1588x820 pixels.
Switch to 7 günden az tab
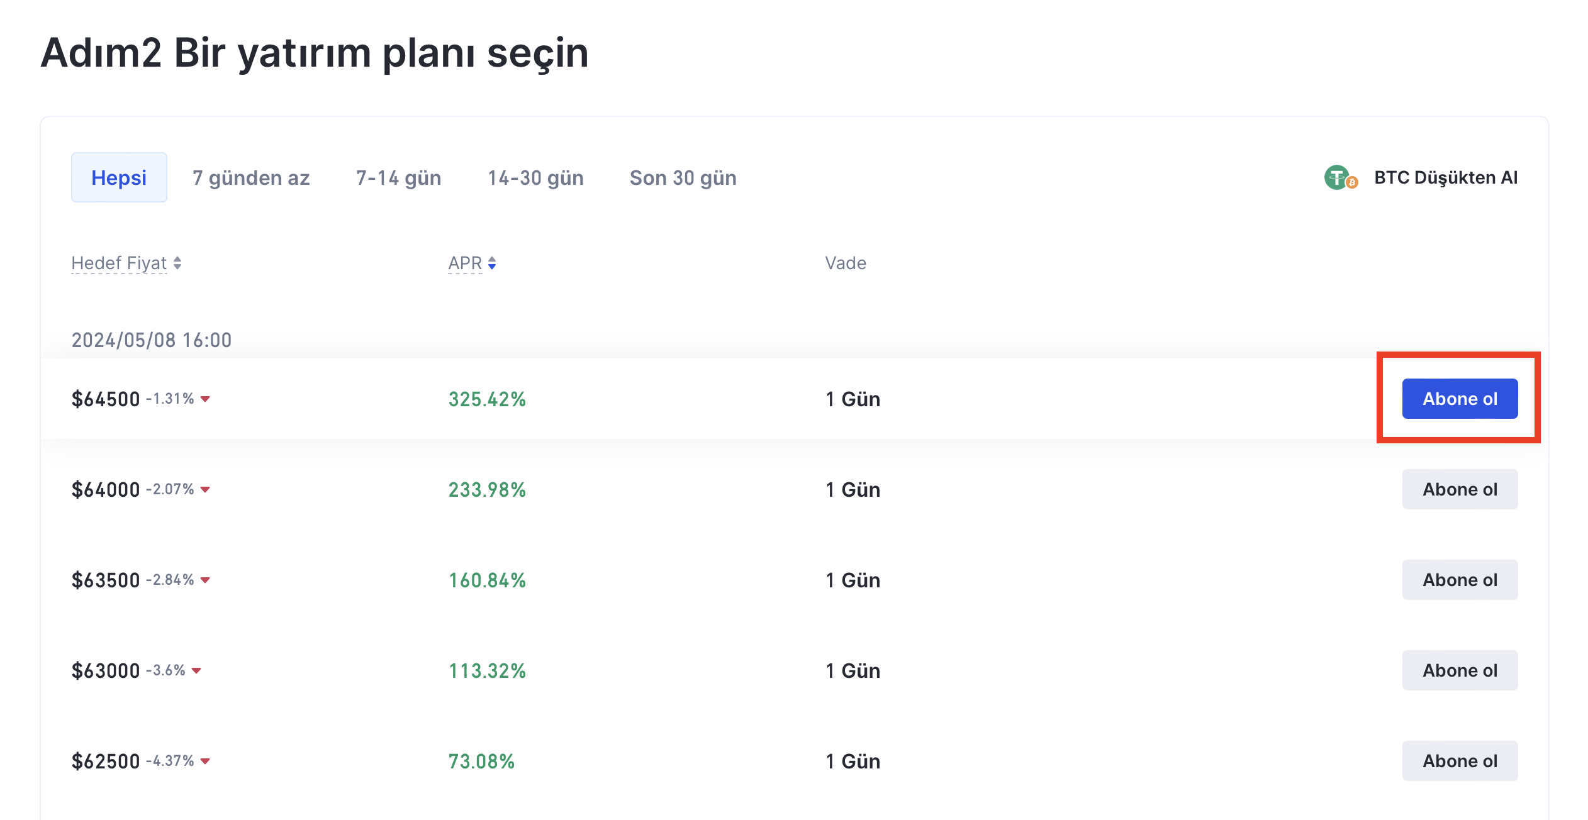251,178
